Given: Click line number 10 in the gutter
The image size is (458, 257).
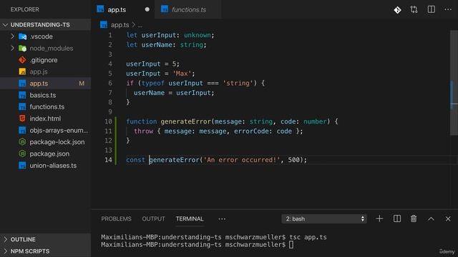Looking at the screenshot, I should pos(108,121).
